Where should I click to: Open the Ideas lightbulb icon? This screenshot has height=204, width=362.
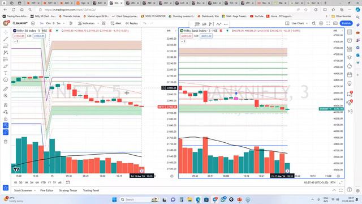350,83
